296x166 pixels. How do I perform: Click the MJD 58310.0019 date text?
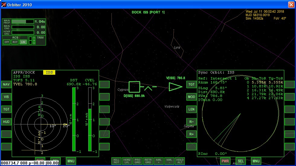(x=257, y=15)
